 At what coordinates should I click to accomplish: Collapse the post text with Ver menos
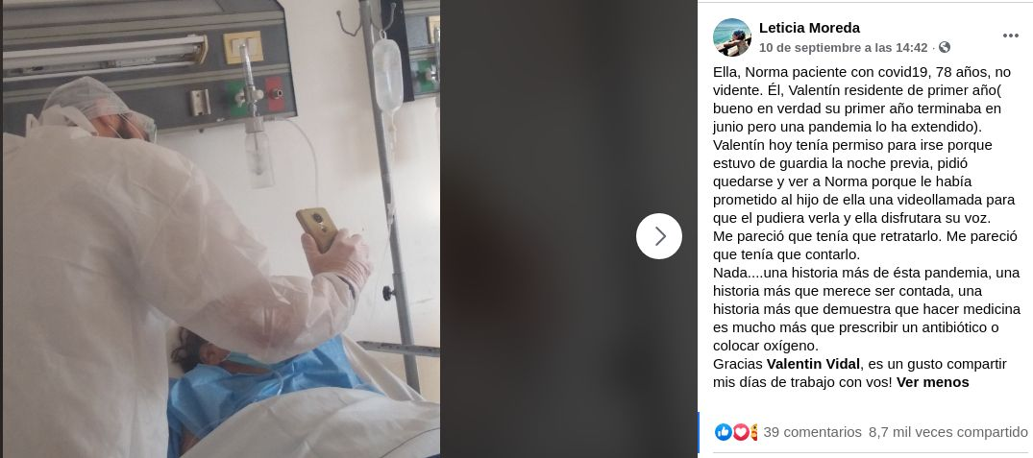click(932, 382)
